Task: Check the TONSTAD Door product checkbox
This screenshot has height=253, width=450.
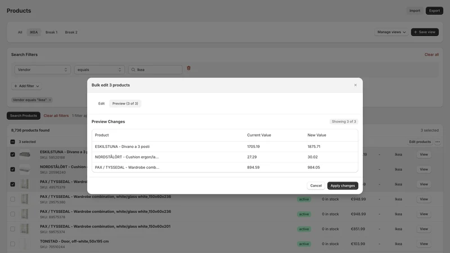Action: coord(12,244)
